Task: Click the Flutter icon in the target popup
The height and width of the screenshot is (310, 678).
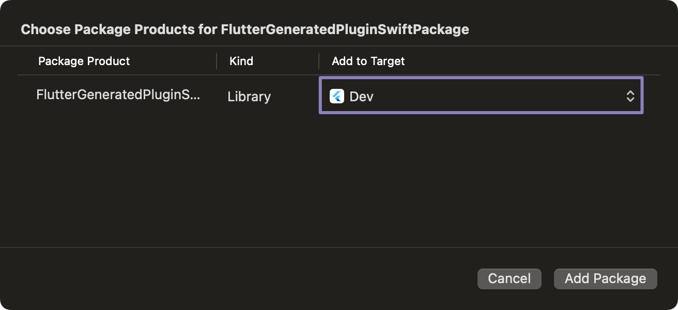Action: click(x=337, y=96)
